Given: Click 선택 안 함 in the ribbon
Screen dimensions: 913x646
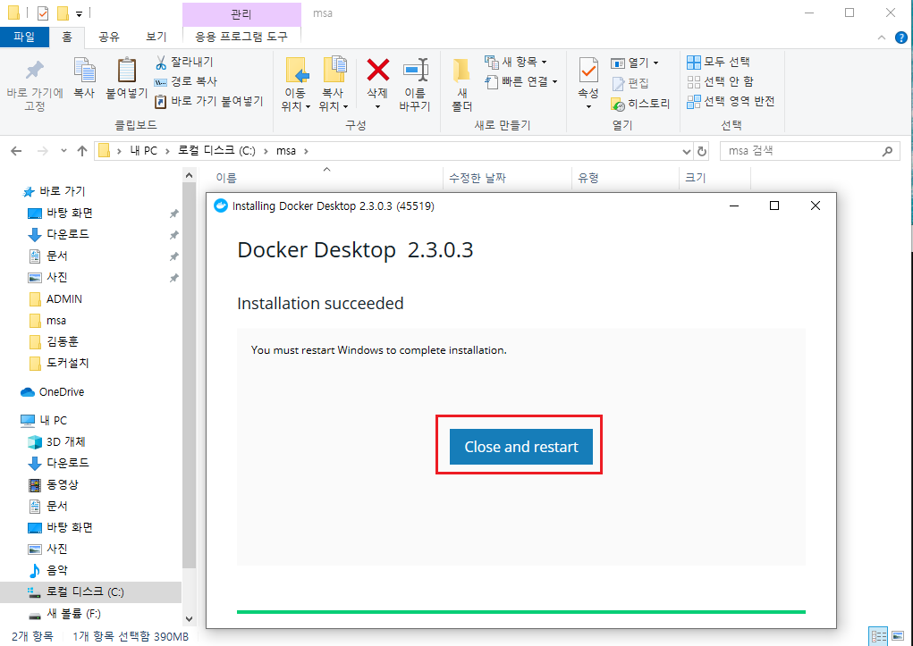Looking at the screenshot, I should [x=720, y=81].
